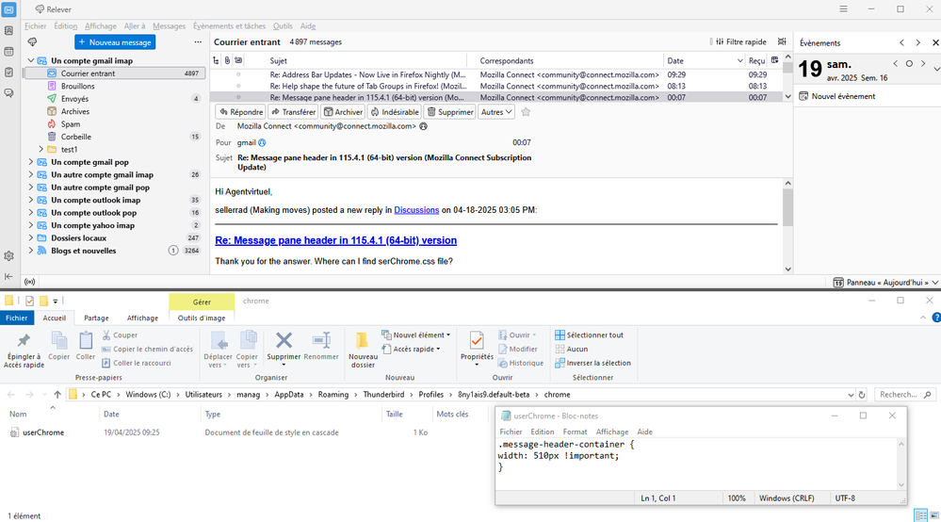
Task: Expand Blogs et nouvelles
Action: (x=30, y=251)
